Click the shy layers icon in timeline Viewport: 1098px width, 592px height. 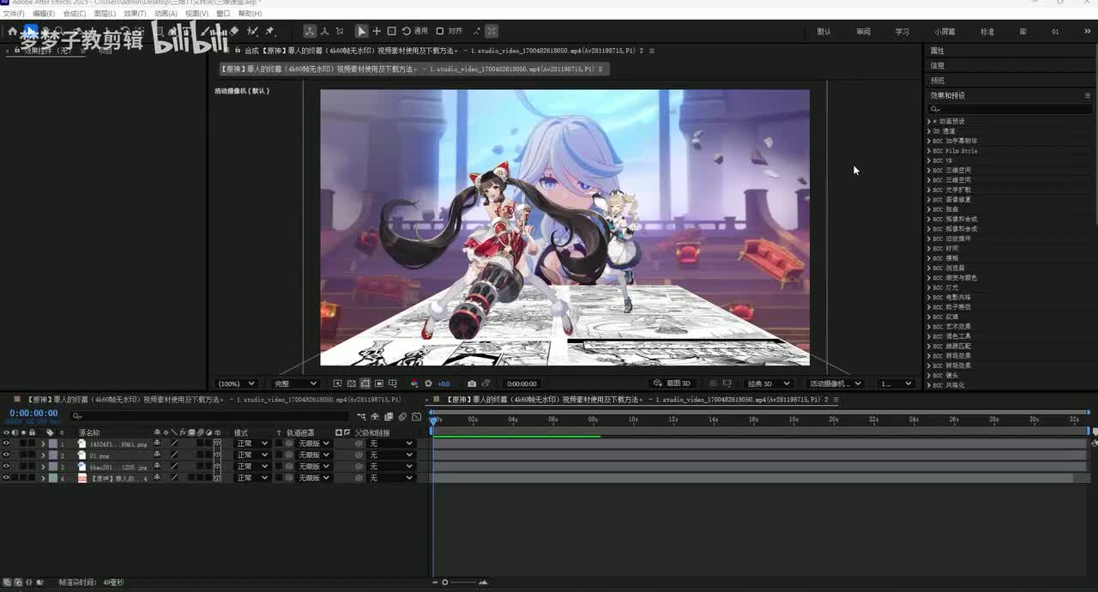(x=375, y=416)
